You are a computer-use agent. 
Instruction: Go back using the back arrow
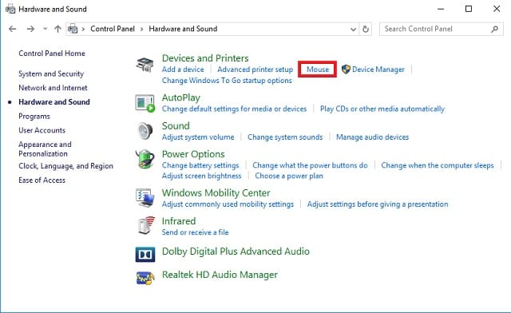13,29
